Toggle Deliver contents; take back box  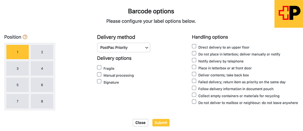(194, 74)
